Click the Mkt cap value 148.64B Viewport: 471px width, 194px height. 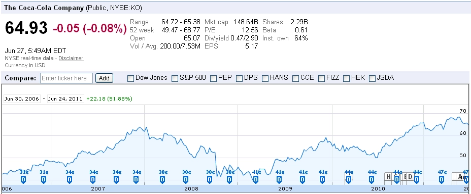tap(246, 22)
